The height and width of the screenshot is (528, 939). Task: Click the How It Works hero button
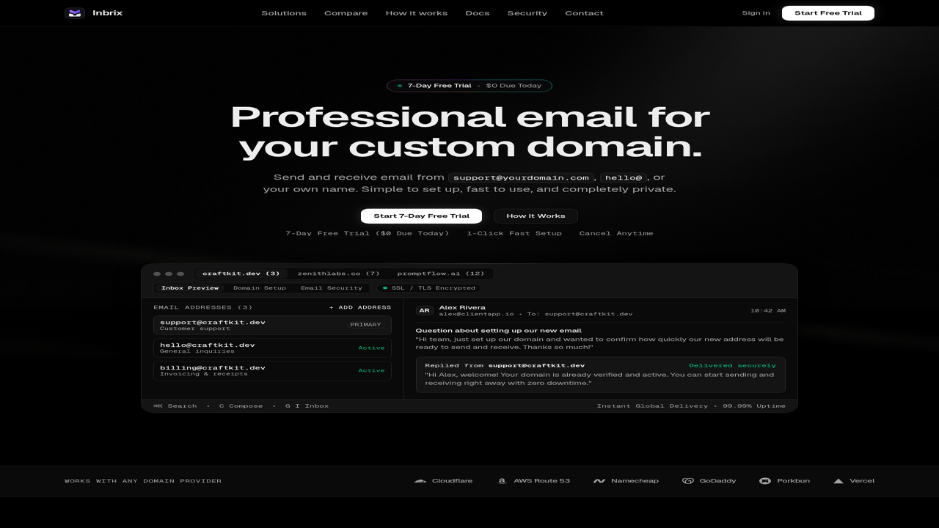(536, 216)
